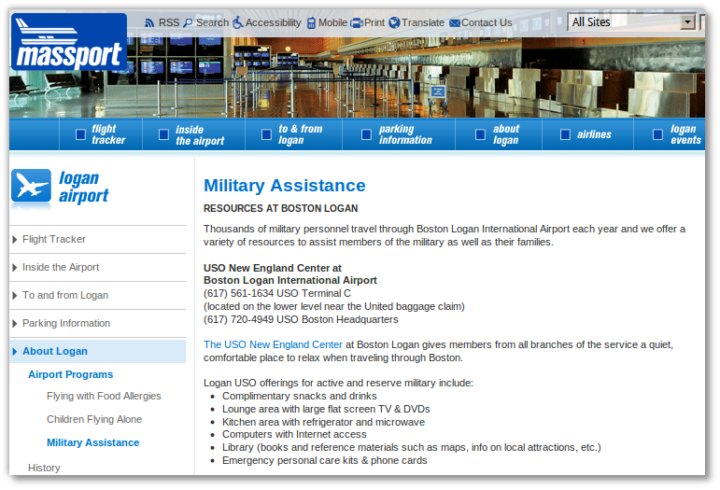Screen dimensions: 720x490
Task: Open Mobile link text
Action: 332,22
